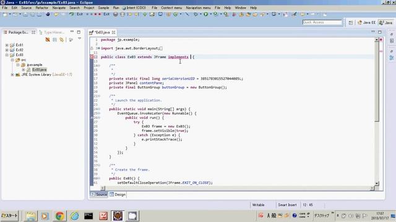Click the green Run button in toolbar
Screen dimensions: 396x222
click(x=205, y=14)
